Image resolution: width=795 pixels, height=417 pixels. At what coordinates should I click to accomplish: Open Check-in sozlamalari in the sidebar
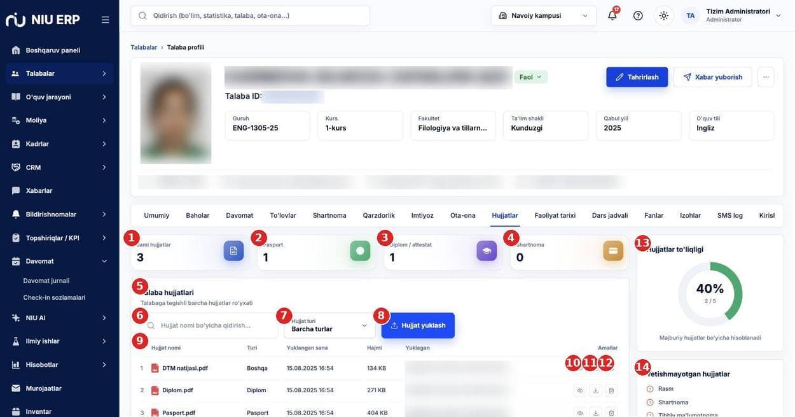pos(54,297)
